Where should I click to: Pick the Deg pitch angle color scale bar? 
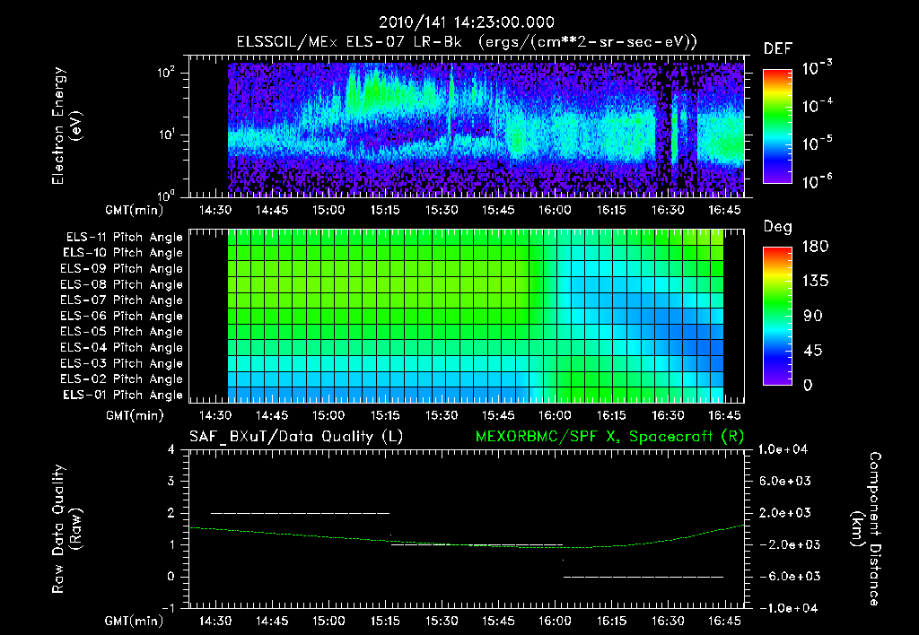[x=777, y=316]
